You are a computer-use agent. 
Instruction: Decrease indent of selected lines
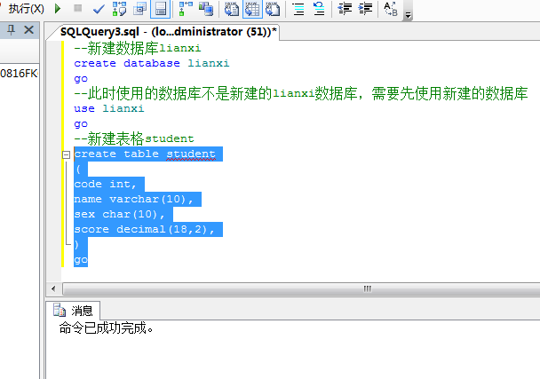point(345,9)
